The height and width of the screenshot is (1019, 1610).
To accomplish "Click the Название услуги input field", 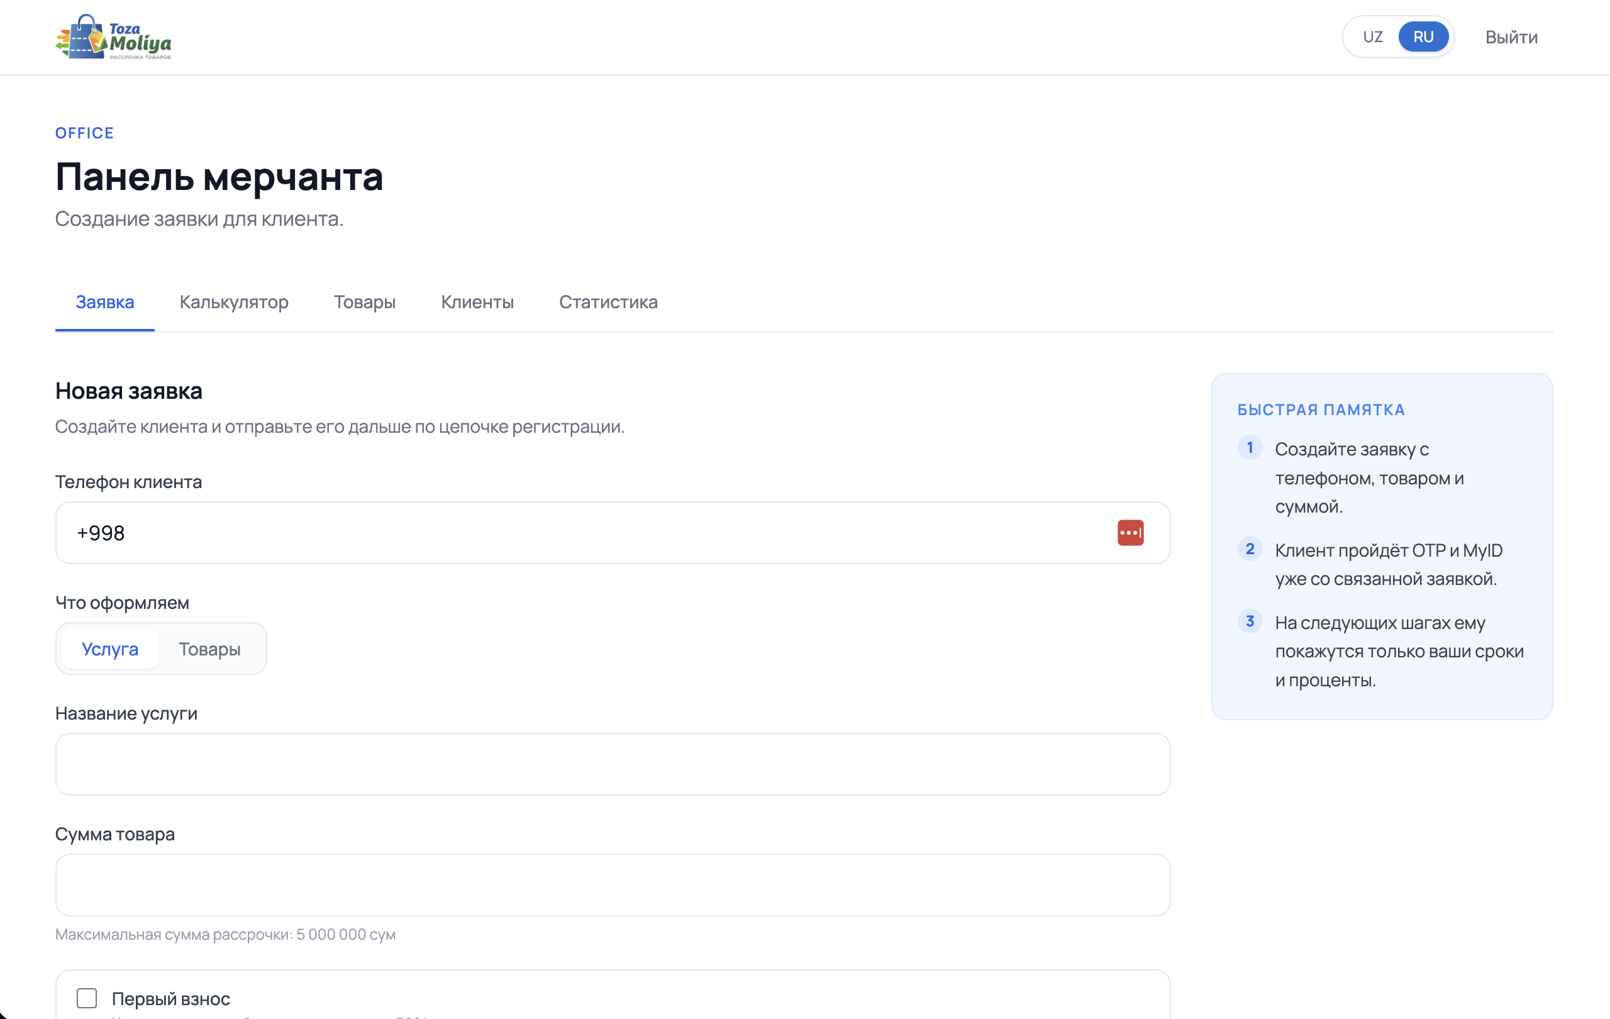I will pyautogui.click(x=613, y=764).
